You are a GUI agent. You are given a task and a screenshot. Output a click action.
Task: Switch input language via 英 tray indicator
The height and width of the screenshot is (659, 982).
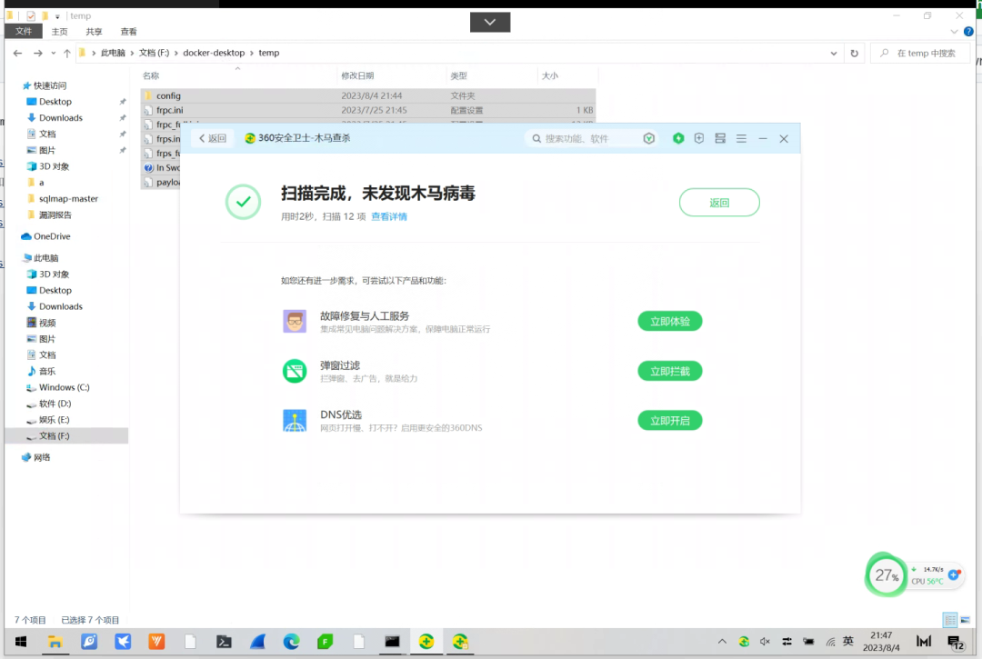coord(847,641)
